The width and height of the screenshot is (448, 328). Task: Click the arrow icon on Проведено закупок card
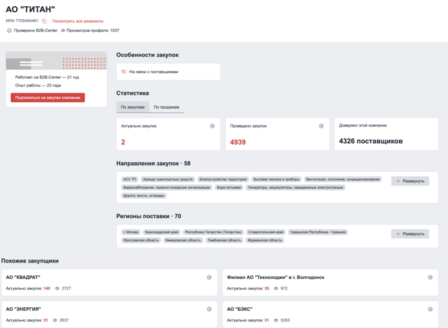[321, 125]
